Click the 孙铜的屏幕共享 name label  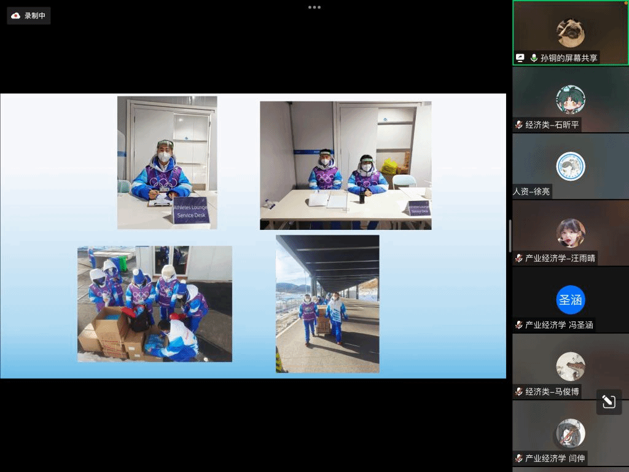tap(568, 58)
